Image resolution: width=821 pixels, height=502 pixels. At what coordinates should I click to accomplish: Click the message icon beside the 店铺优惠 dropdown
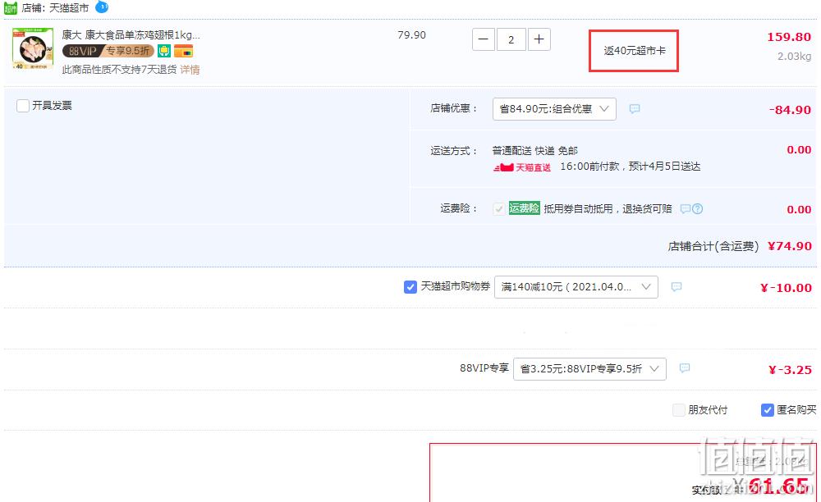tap(634, 109)
